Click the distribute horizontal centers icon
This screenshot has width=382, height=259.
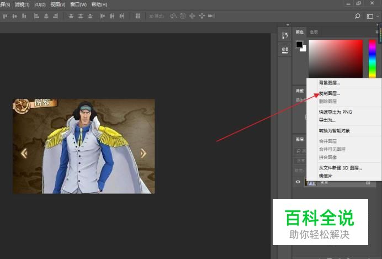pos(112,17)
